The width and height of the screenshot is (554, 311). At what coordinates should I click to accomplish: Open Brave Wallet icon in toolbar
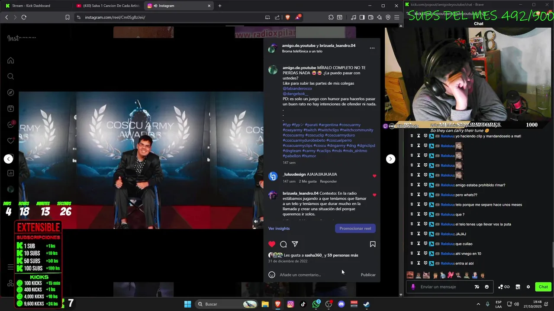(x=371, y=17)
